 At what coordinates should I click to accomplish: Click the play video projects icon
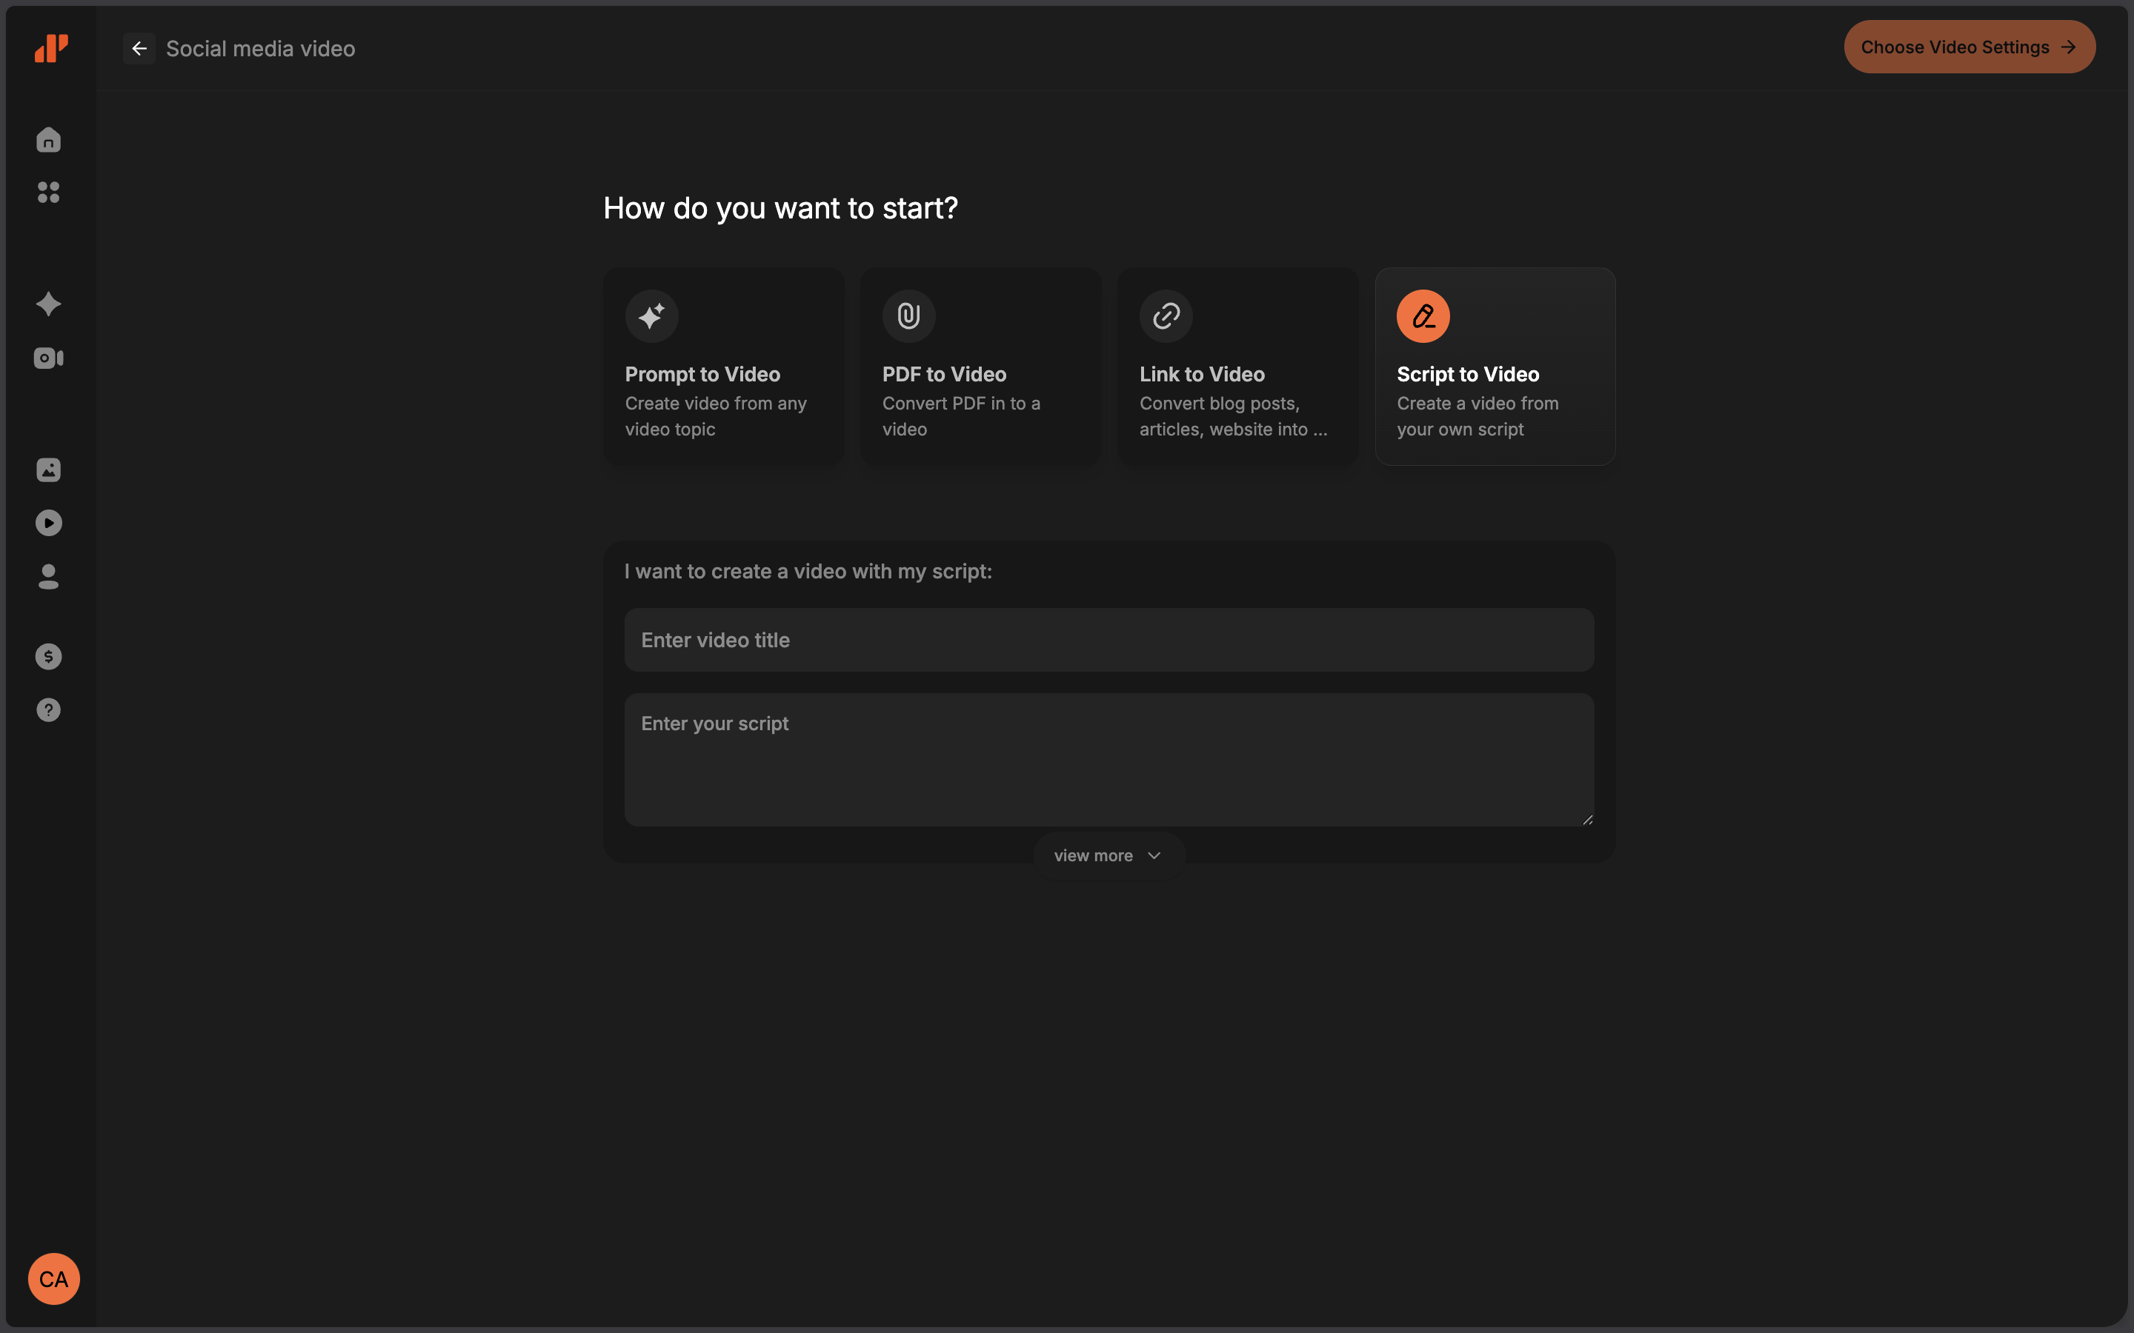pyautogui.click(x=47, y=522)
